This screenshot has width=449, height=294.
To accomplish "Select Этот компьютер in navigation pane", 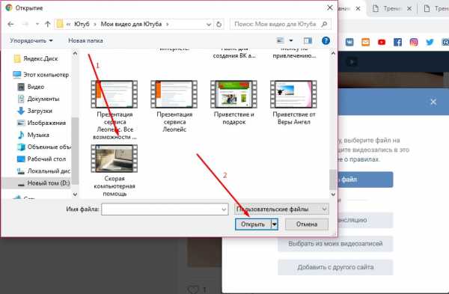I will coord(40,75).
